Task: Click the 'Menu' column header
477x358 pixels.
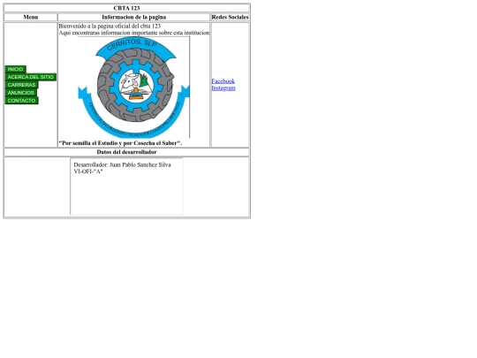Action: tap(31, 17)
